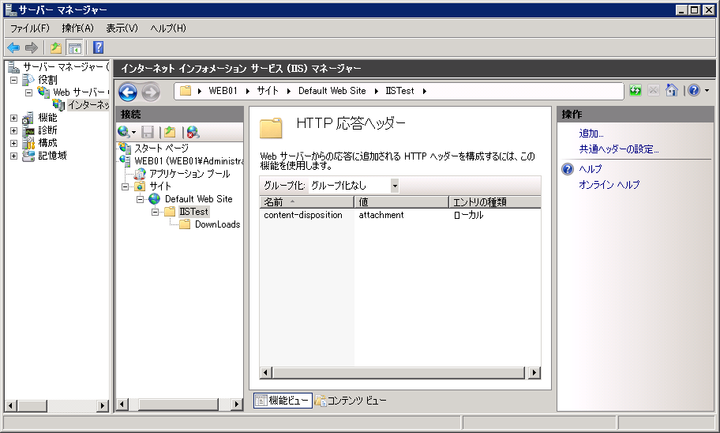The height and width of the screenshot is (433, 720).
Task: Click the create new connection globe icon
Action: [123, 132]
